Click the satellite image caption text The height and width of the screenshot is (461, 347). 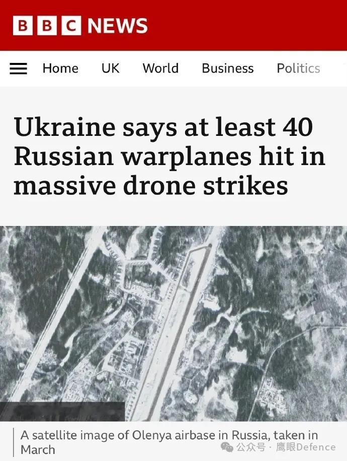[169, 442]
